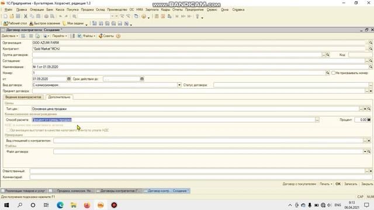This screenshot has width=374, height=210.
Task: Click the Undo arrow icon
Action: 61,16
